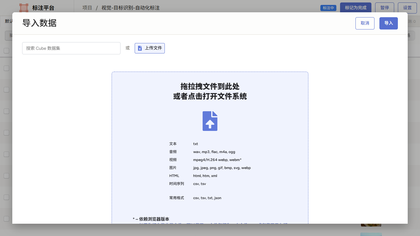The image size is (420, 236).
Task: Click the 标注中 status badge
Action: pos(328,8)
